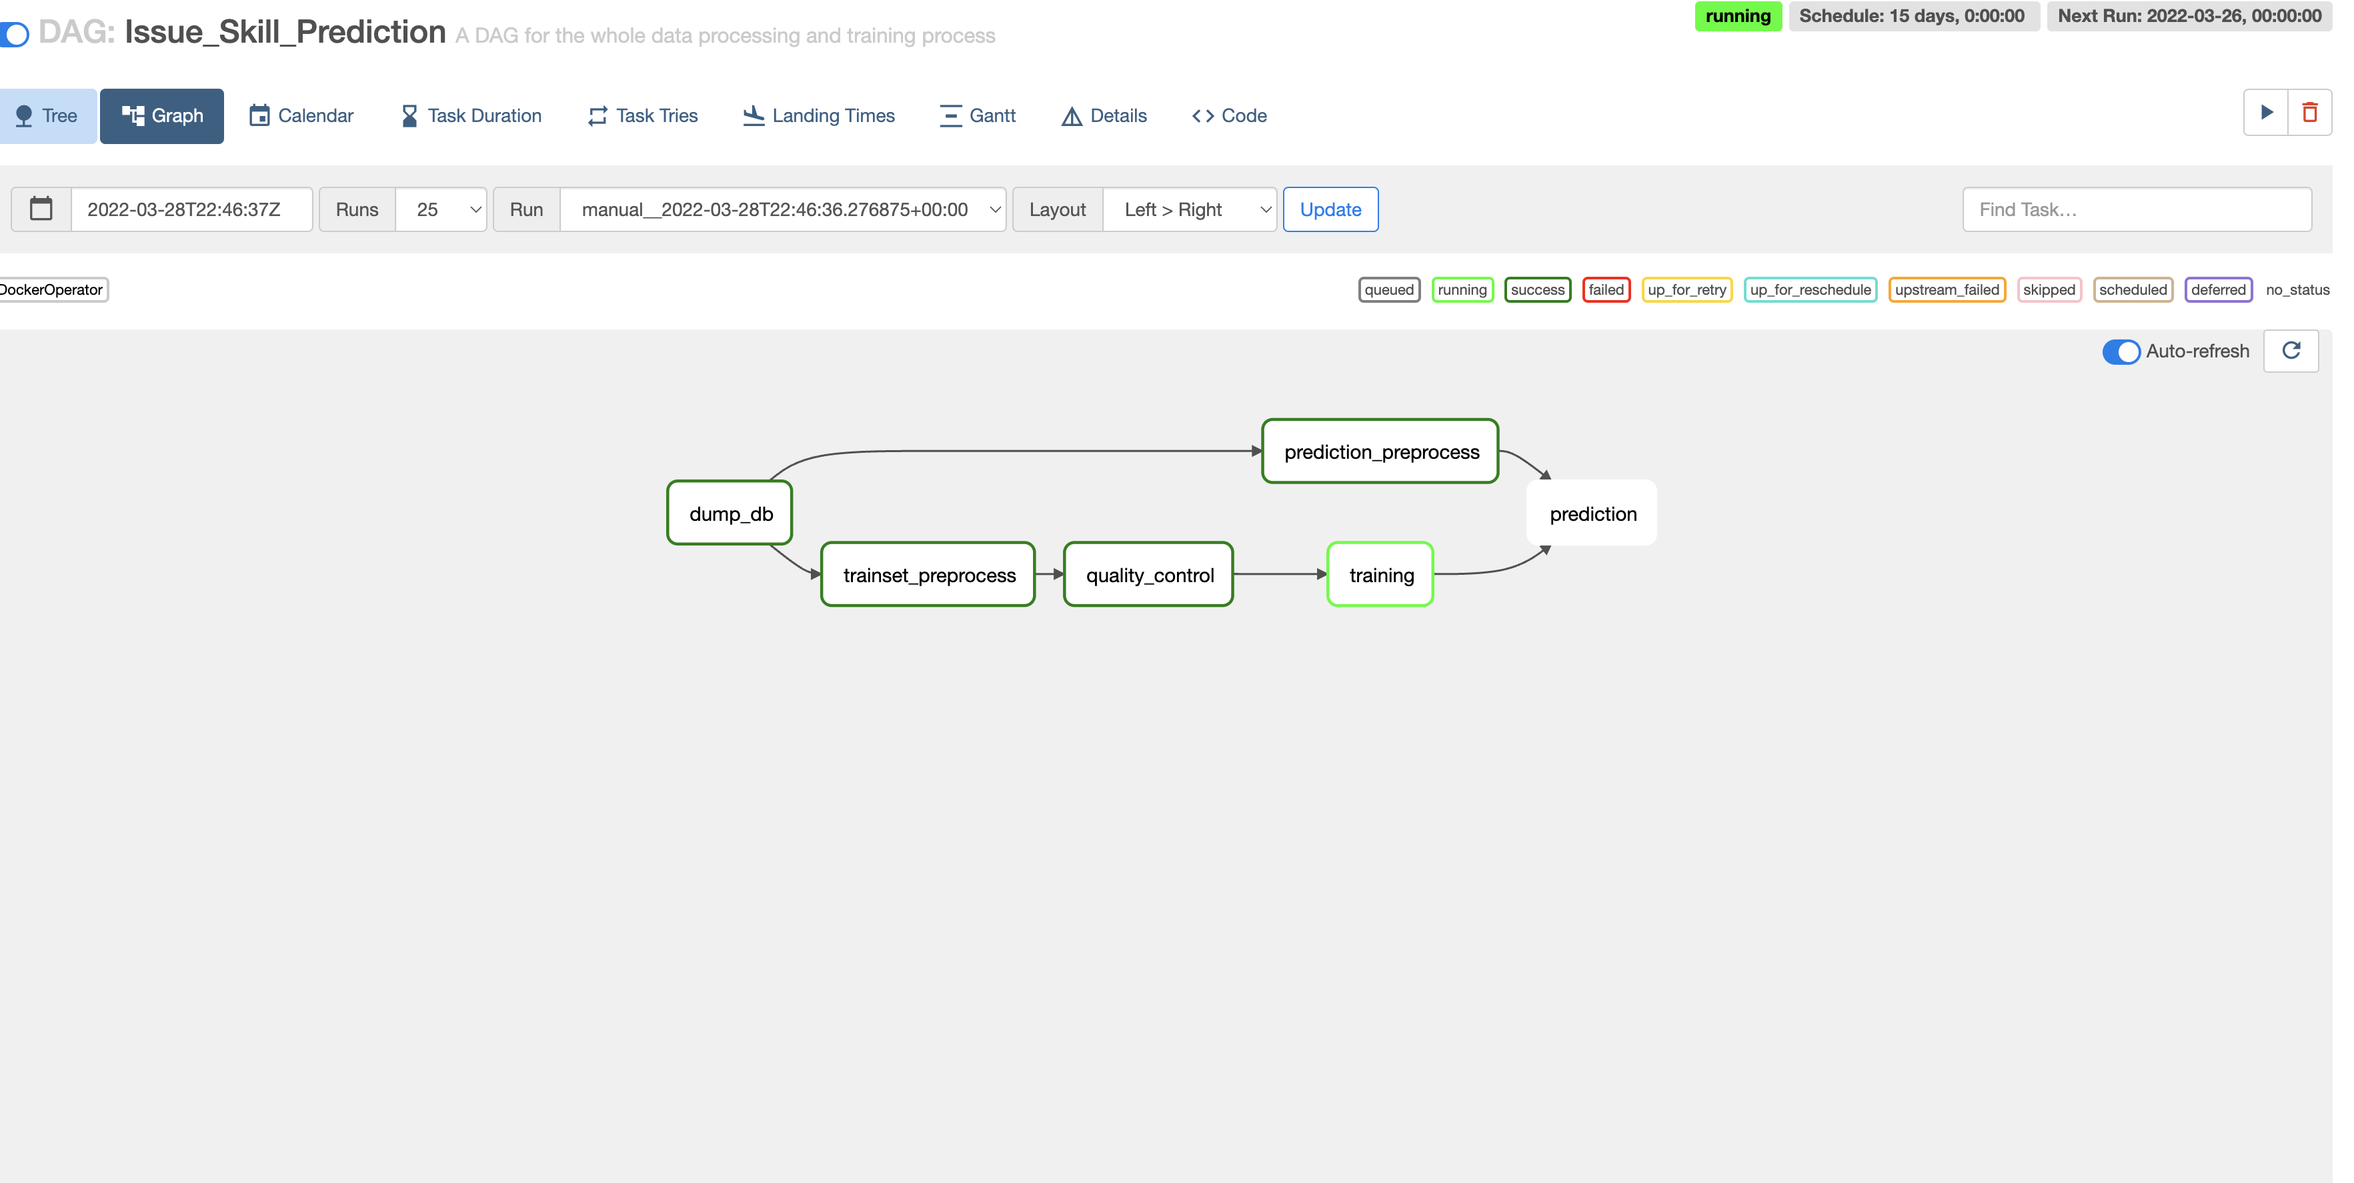Viewport: 2354px width, 1183px height.
Task: Open the Task Duration hourglass view
Action: (471, 116)
